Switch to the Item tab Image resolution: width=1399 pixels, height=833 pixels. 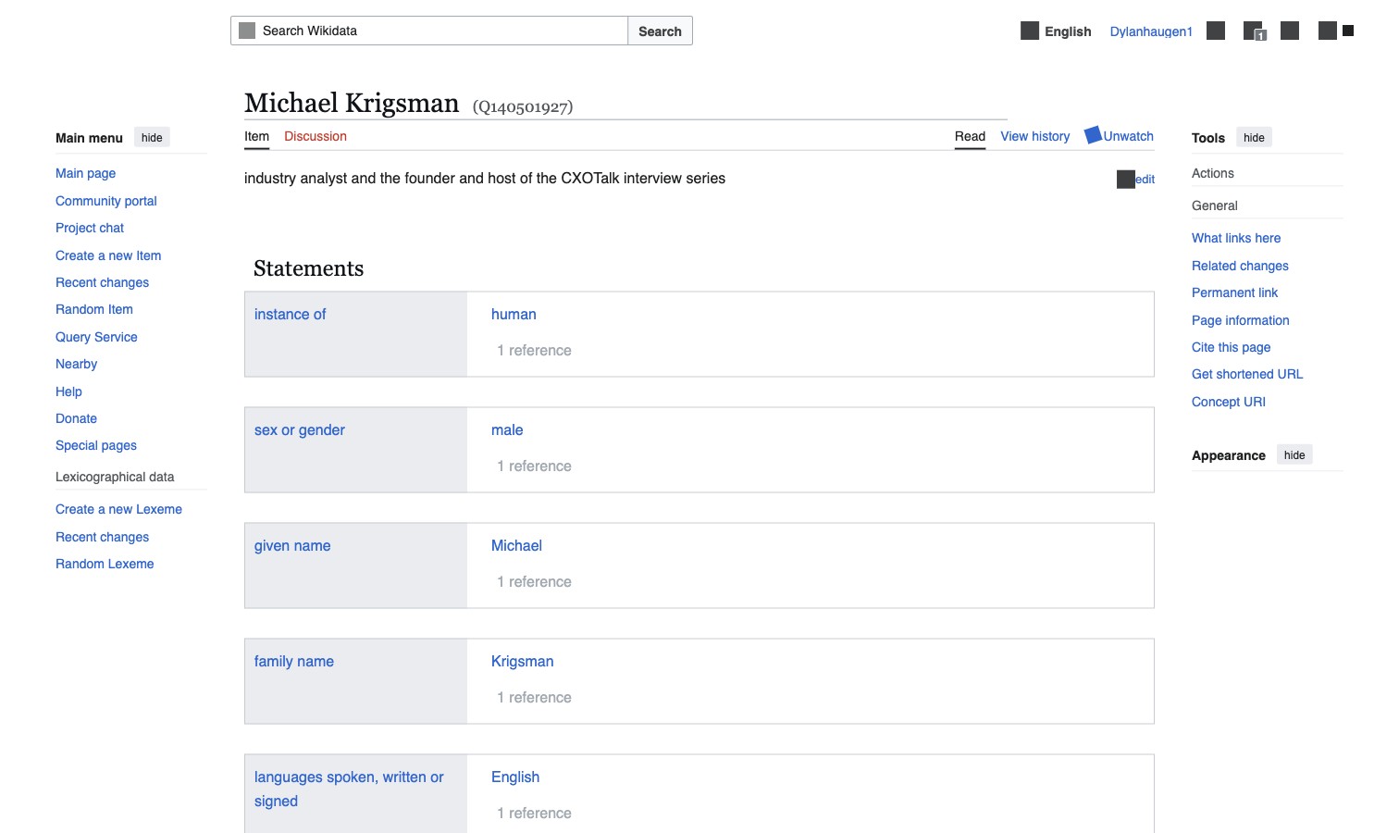tap(256, 136)
